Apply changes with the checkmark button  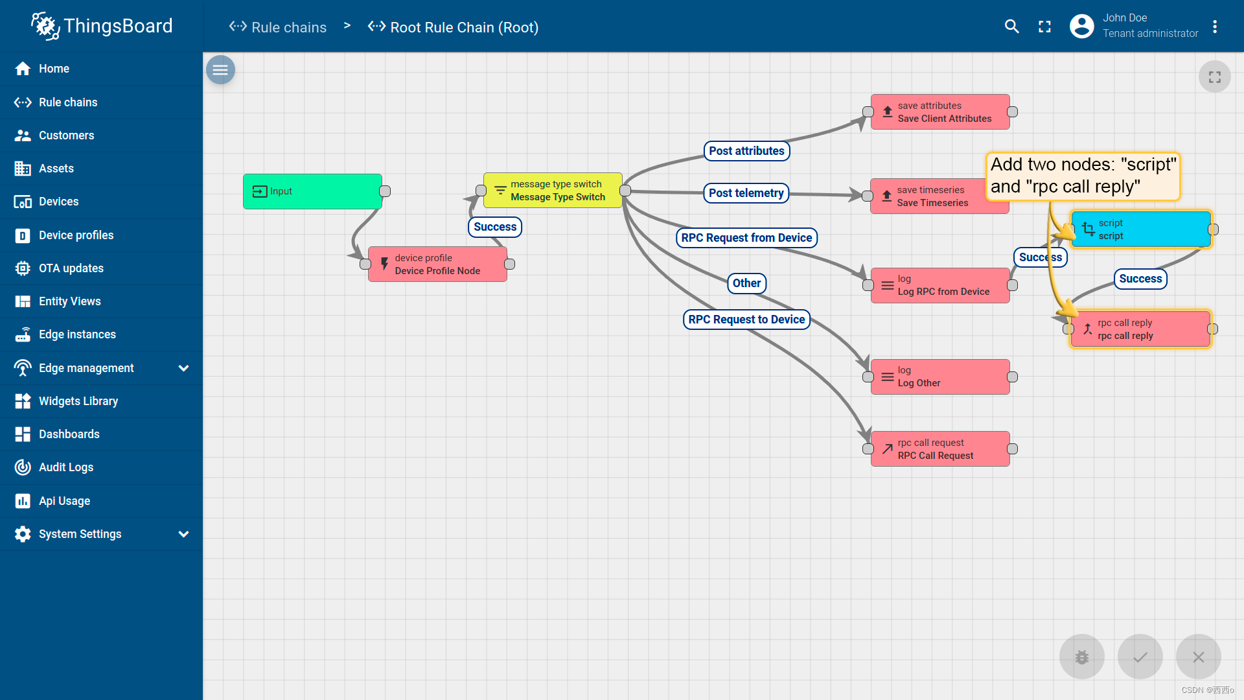1140,657
